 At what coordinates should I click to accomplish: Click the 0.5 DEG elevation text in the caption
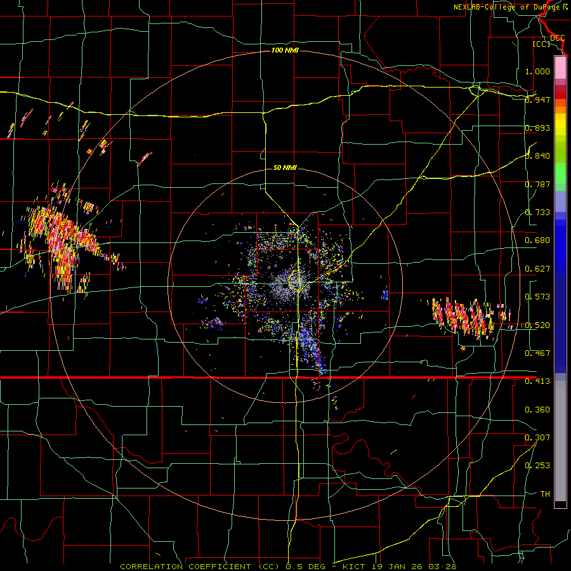(x=305, y=567)
